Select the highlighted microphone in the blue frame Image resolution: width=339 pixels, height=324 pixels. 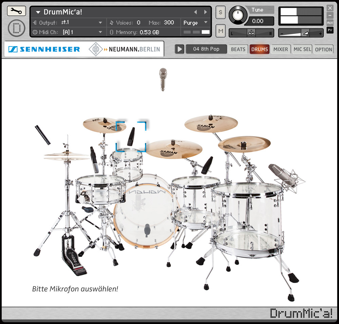(x=131, y=137)
